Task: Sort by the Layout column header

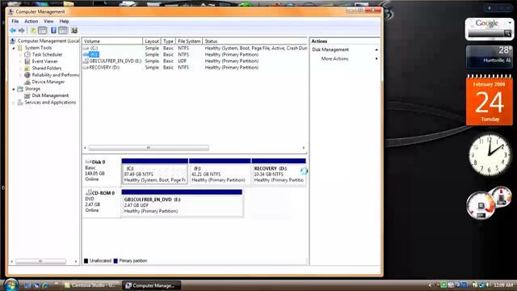Action: tap(152, 41)
